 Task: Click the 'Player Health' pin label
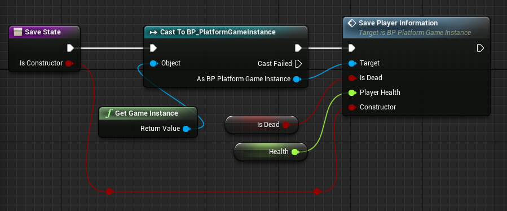point(380,93)
